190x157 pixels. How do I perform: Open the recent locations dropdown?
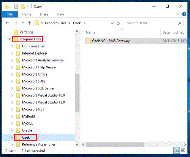point(23,23)
